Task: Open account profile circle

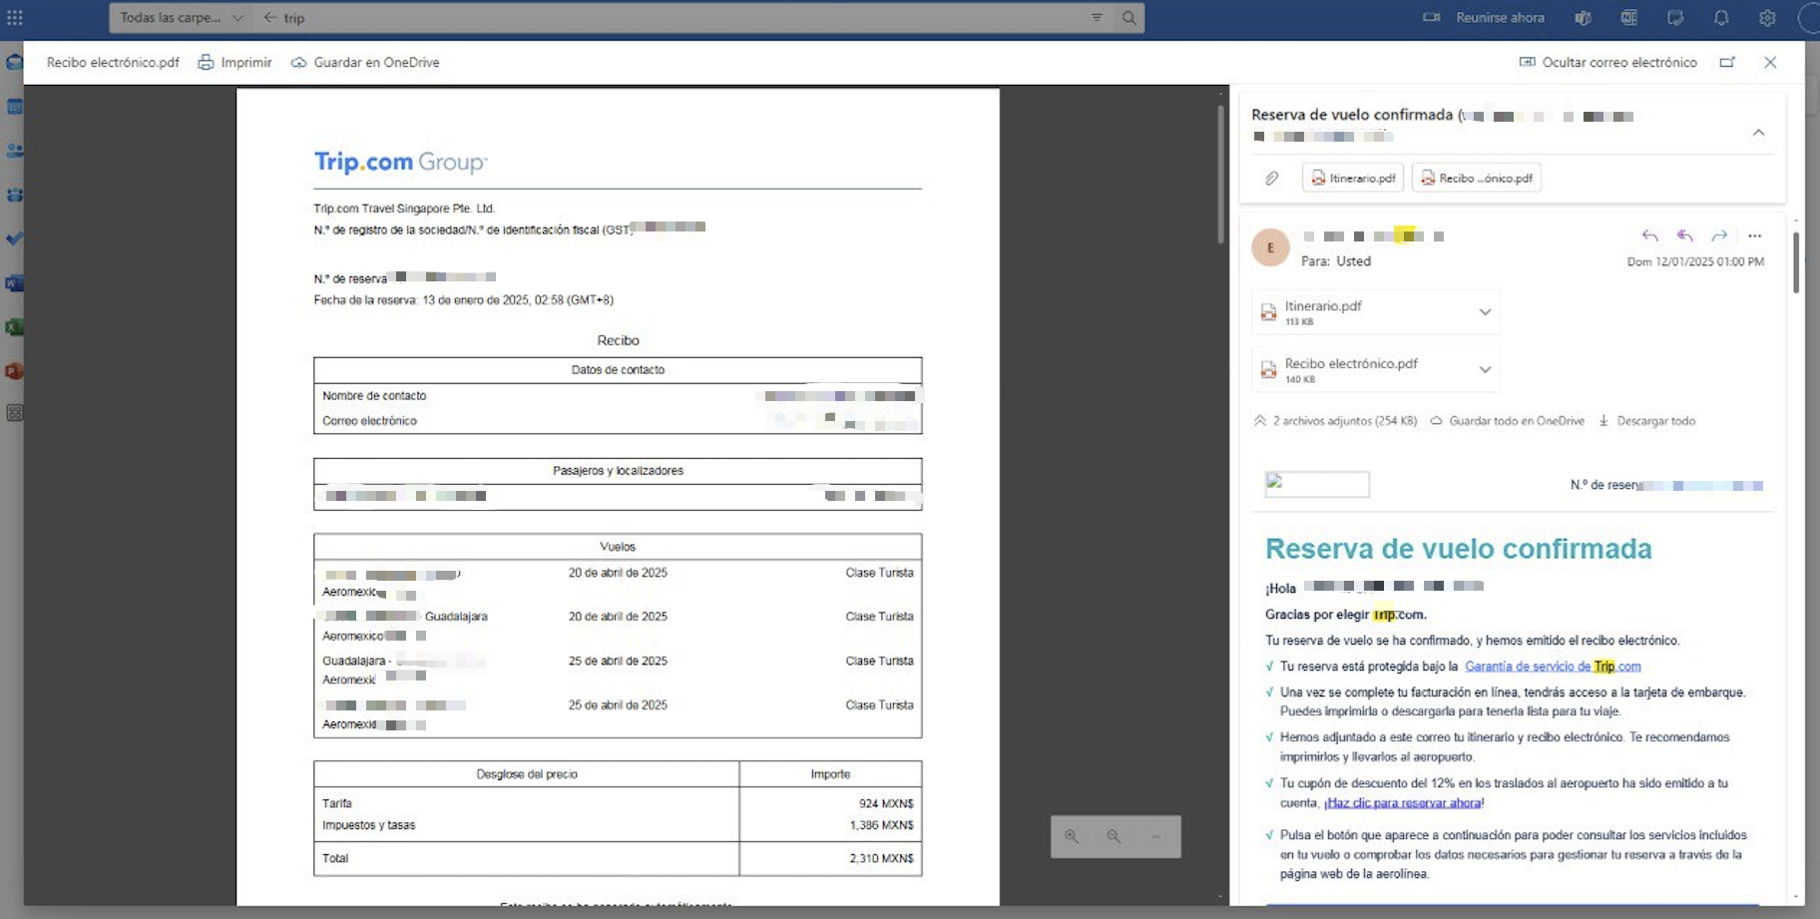Action: [1809, 18]
